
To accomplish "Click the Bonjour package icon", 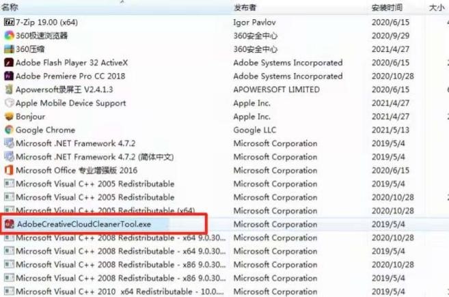I will click(x=9, y=116).
